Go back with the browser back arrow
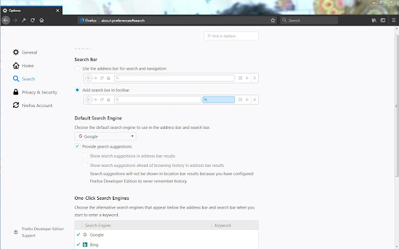The height and width of the screenshot is (249, 399). pos(6,21)
